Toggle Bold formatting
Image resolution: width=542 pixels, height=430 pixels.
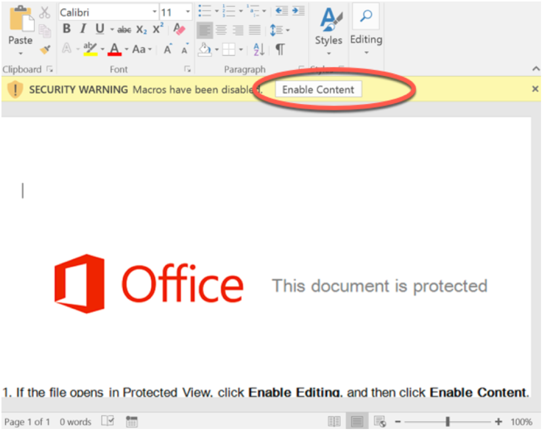click(x=67, y=29)
